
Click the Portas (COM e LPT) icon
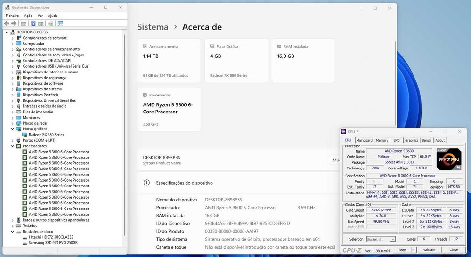pyautogui.click(x=19, y=141)
